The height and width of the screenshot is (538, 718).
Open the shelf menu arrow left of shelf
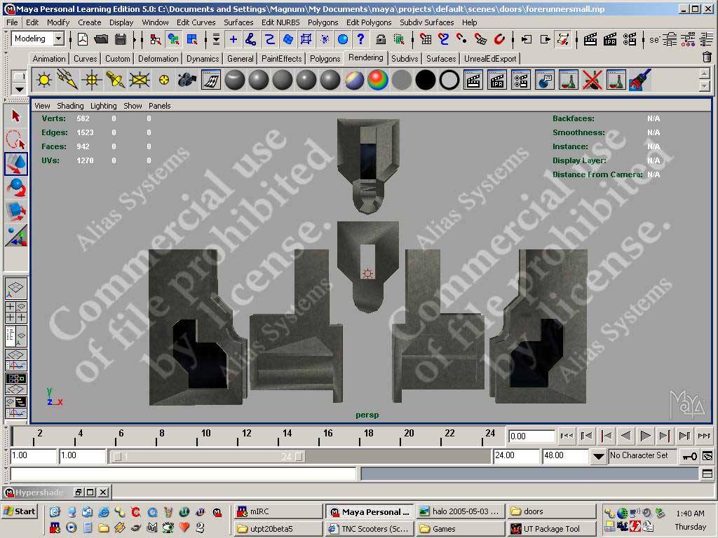(19, 89)
